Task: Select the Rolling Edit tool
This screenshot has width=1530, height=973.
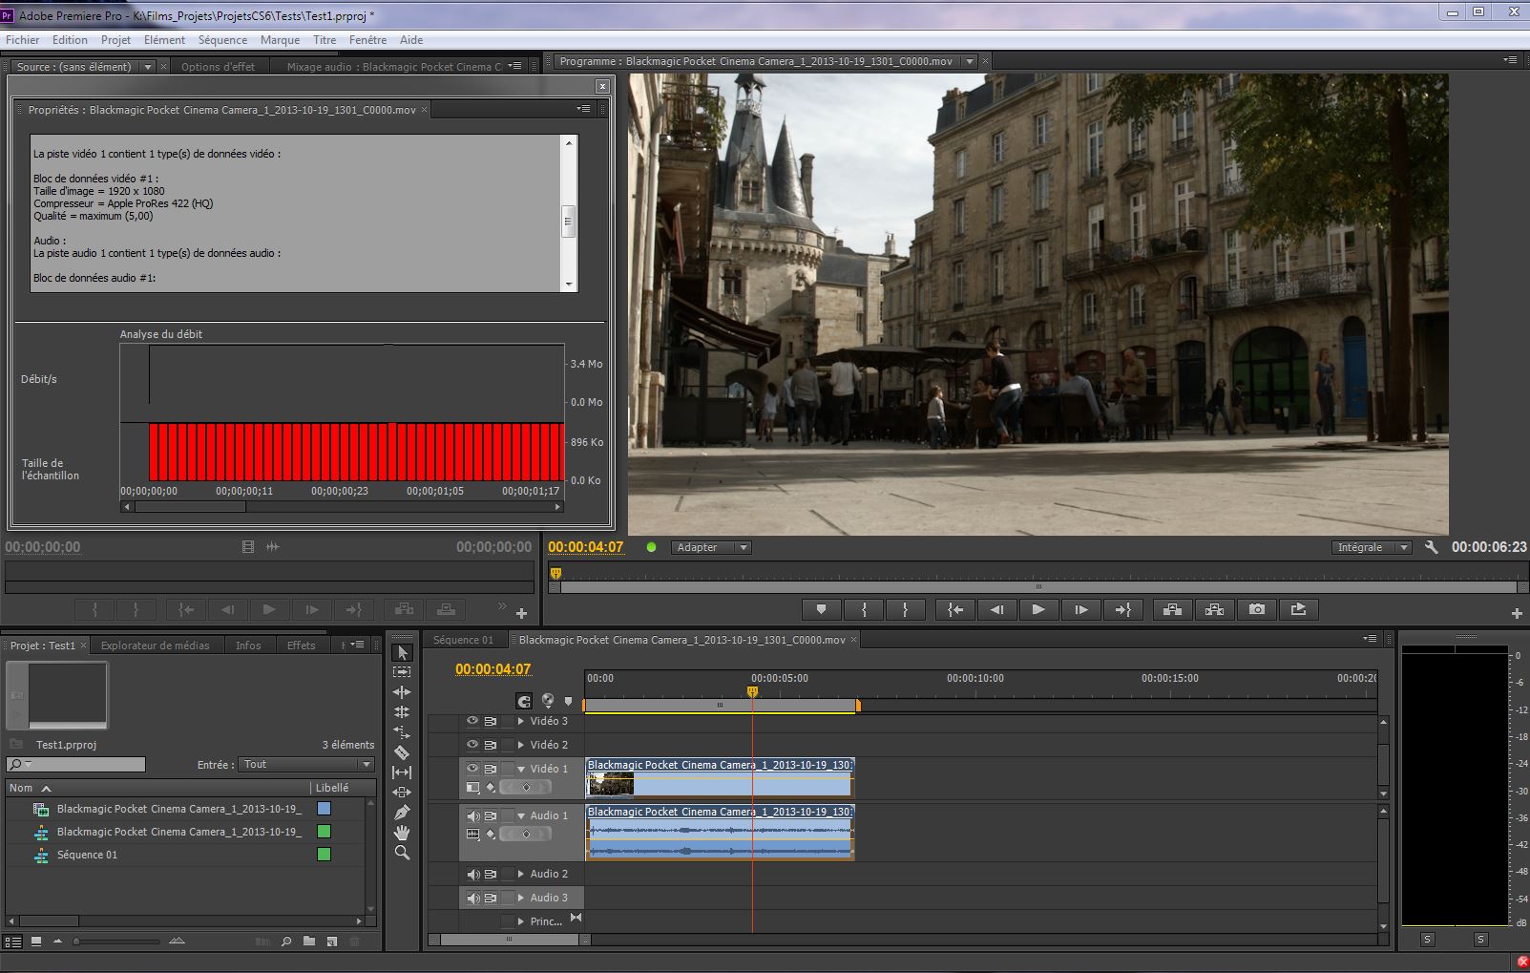Action: tap(402, 712)
